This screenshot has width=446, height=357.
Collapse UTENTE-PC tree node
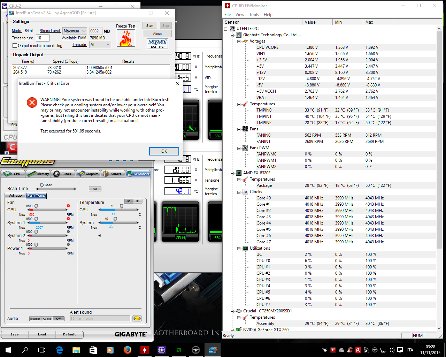[x=226, y=29]
